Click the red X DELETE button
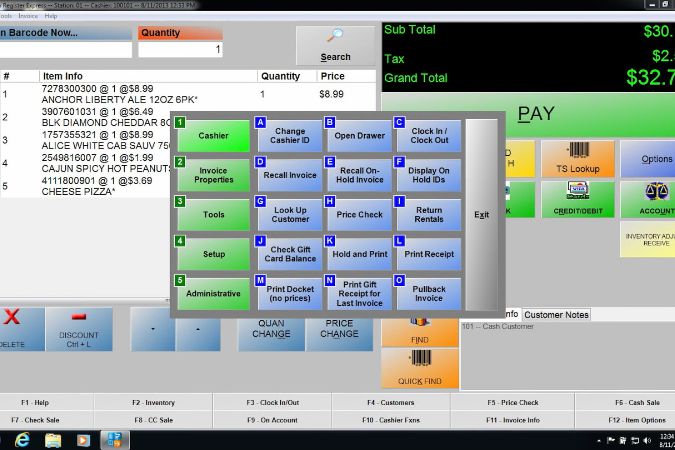 click(17, 329)
